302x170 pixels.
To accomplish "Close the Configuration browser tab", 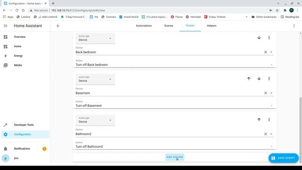I will (46, 3).
